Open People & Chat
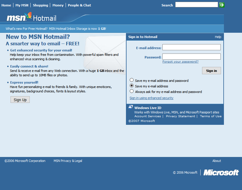The image size is (242, 190). tap(80, 5)
